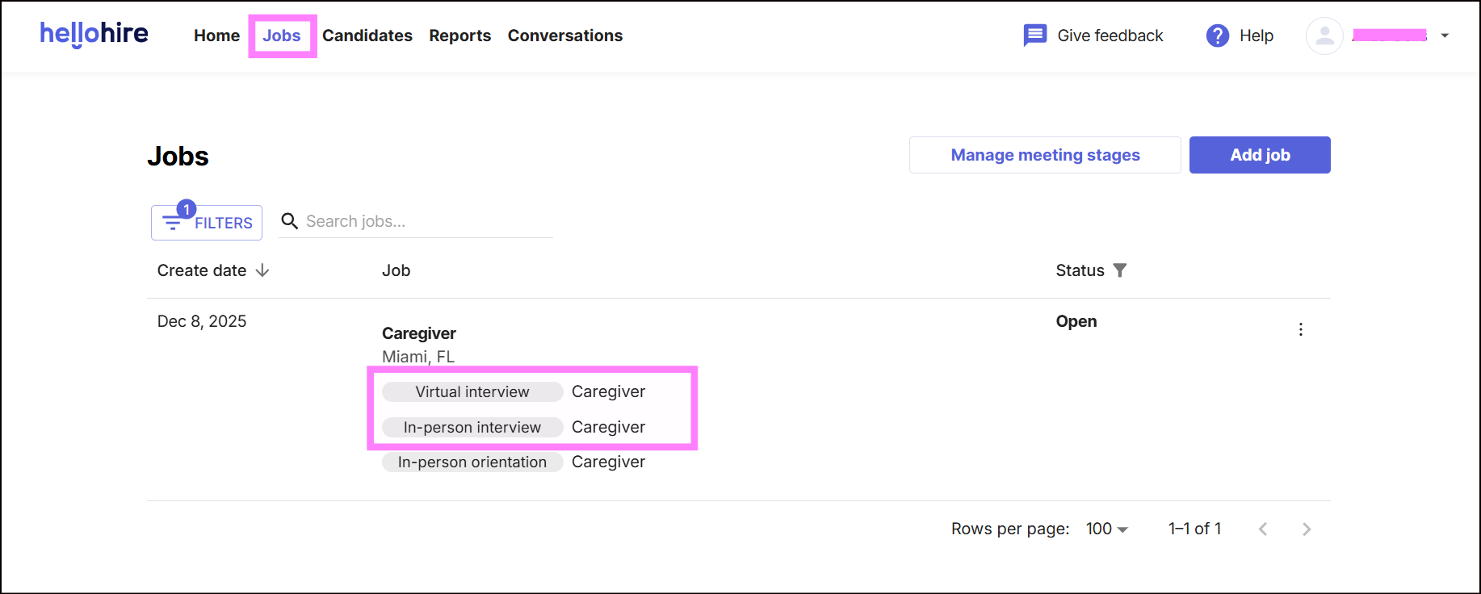1481x594 pixels.
Task: Switch to the Candidates tab
Action: (367, 36)
